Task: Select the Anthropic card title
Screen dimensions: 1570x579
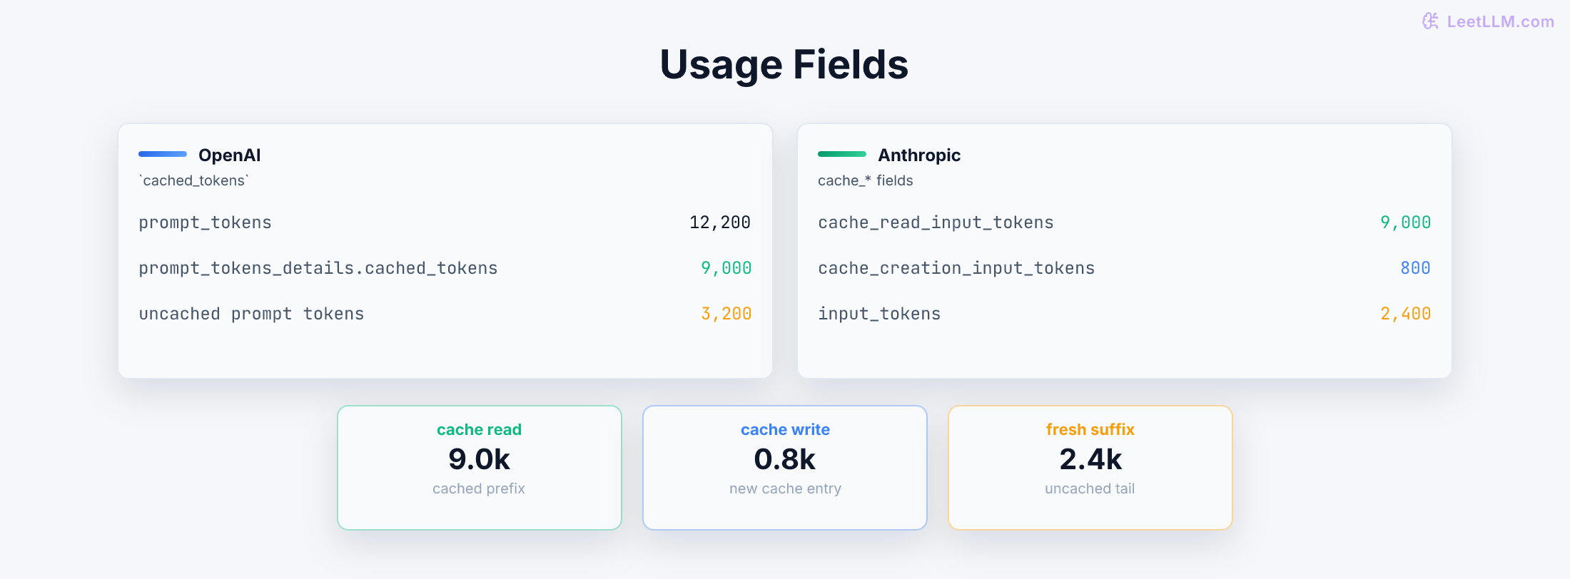Action: 919,155
